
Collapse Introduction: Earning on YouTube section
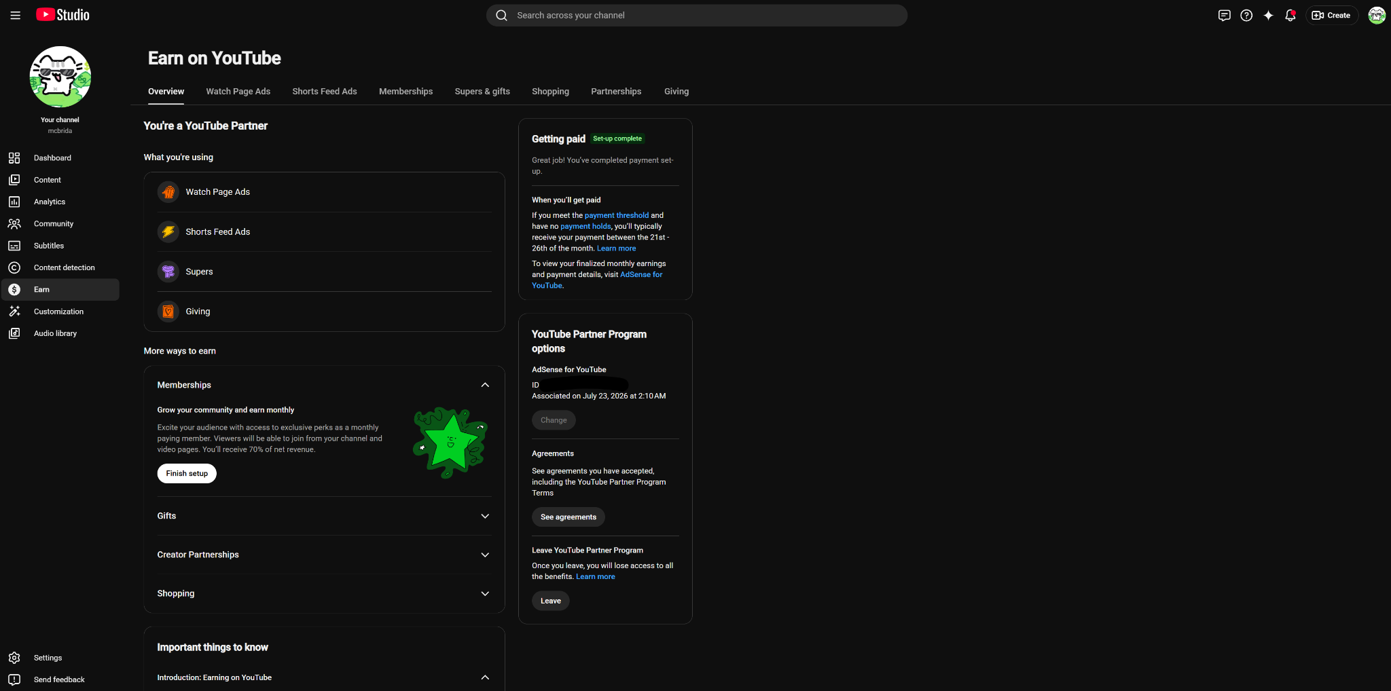(x=485, y=677)
